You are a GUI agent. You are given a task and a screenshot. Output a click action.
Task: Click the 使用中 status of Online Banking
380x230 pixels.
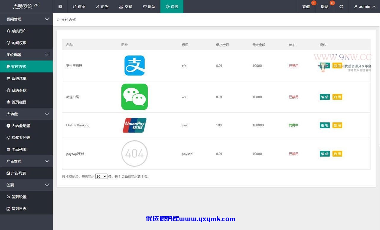[294, 125]
